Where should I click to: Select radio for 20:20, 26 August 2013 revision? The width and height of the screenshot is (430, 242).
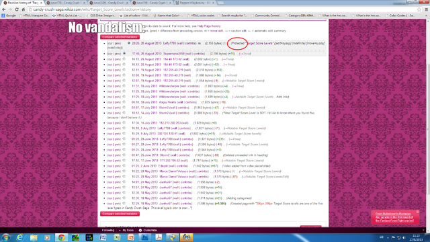tap(128, 43)
